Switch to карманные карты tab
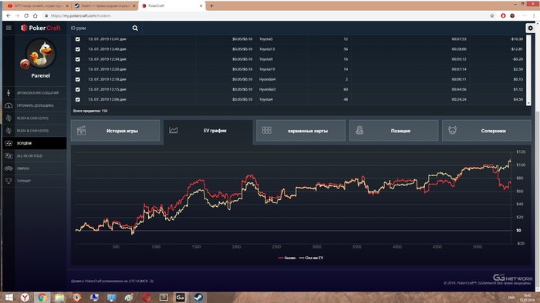This screenshot has width=540, height=303. click(301, 131)
